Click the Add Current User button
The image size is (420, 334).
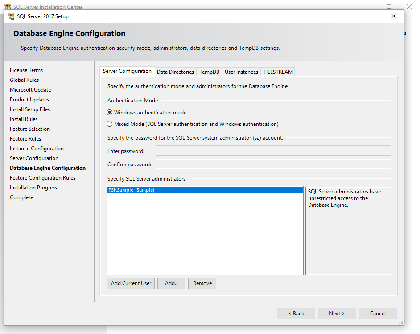131,283
